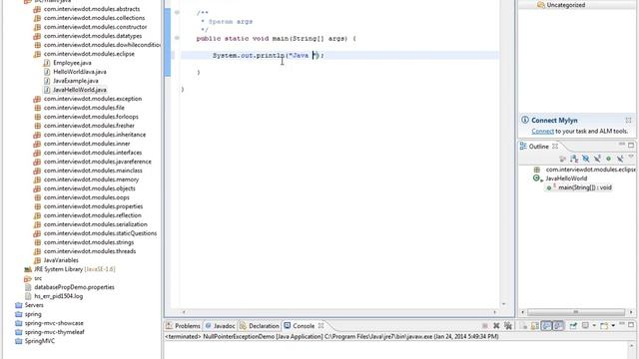Select com.interviewdot.modules.collections package

point(94,18)
